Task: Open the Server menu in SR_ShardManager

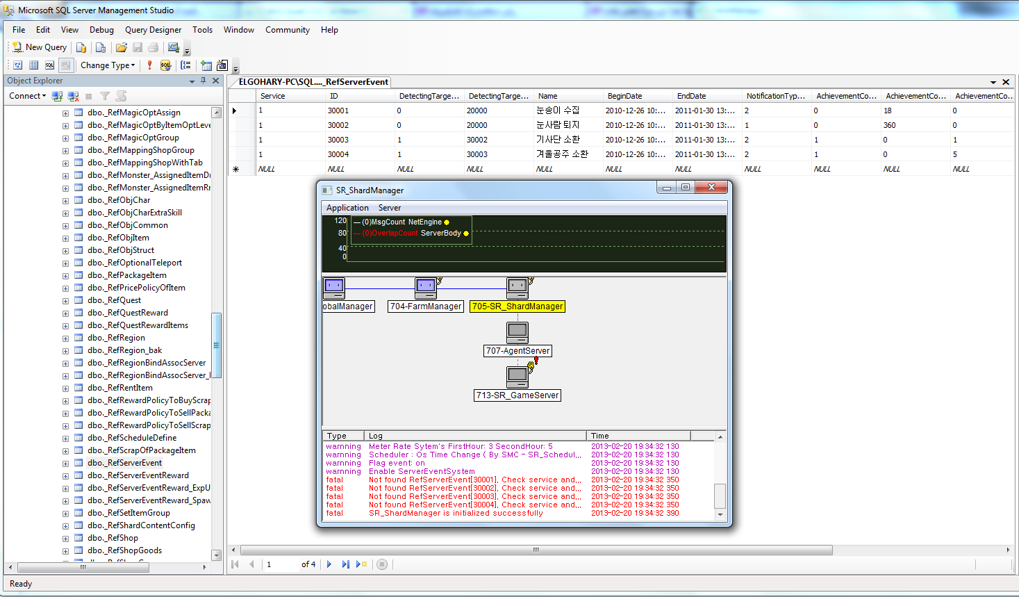Action: (390, 208)
